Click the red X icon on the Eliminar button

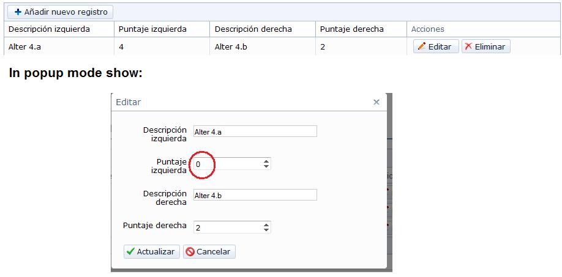(468, 46)
